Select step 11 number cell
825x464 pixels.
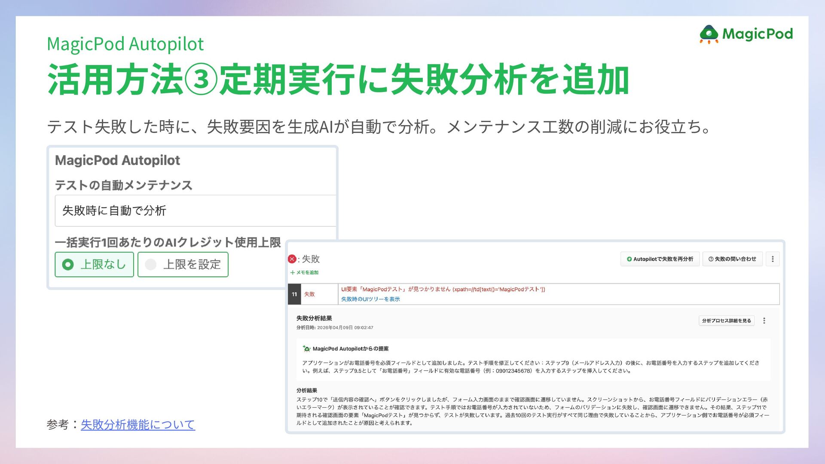(294, 294)
